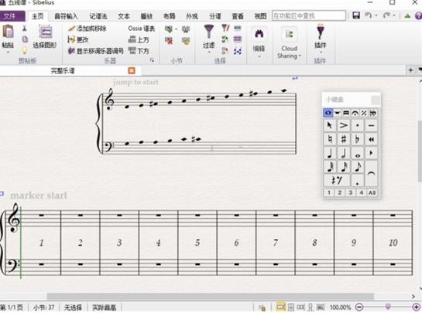Switch to 记谱法 ribbon tab
Image resolution: width=422 pixels, height=313 pixels.
(x=98, y=16)
